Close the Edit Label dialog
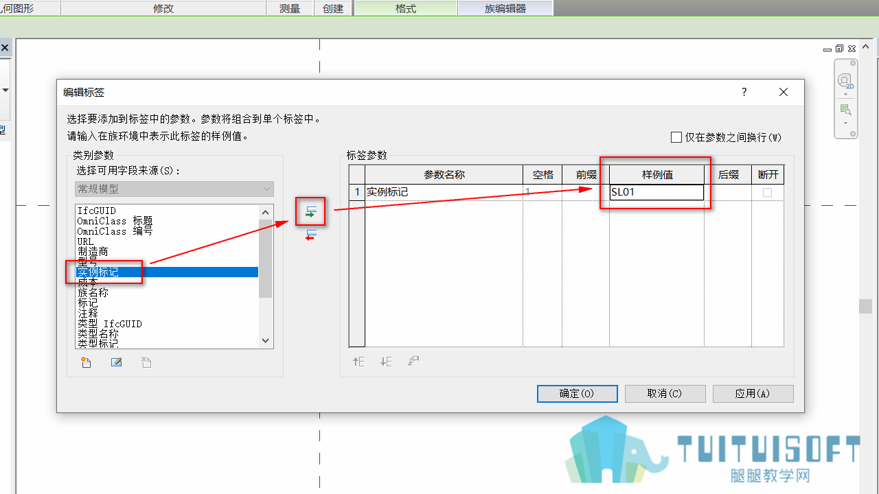The height and width of the screenshot is (494, 879). pos(784,92)
